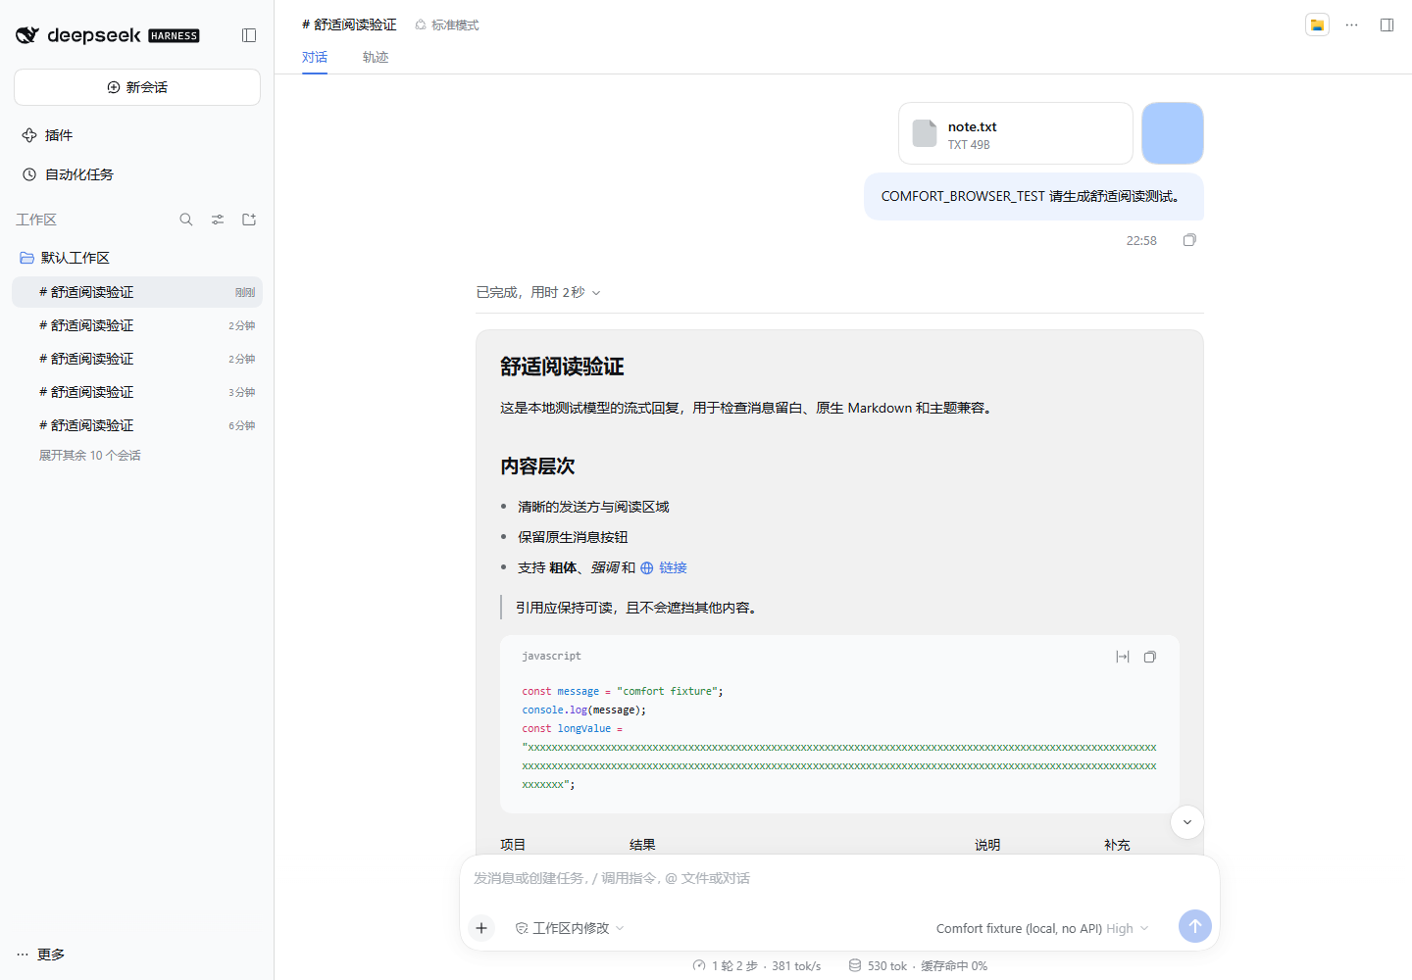Image resolution: width=1412 pixels, height=980 pixels.
Task: Create new workspace folder icon
Action: click(x=249, y=220)
